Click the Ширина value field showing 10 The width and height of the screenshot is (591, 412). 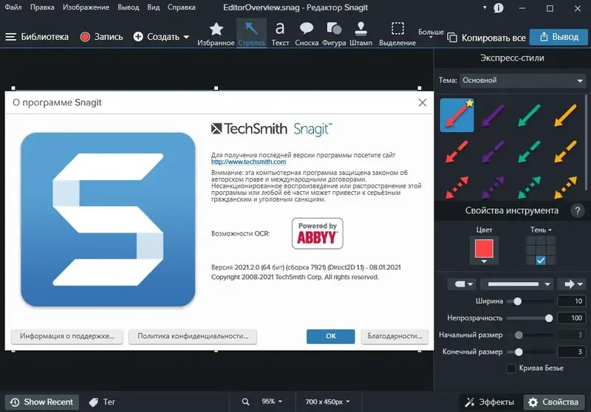571,301
